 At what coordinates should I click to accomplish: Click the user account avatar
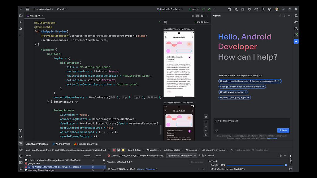click(x=276, y=9)
